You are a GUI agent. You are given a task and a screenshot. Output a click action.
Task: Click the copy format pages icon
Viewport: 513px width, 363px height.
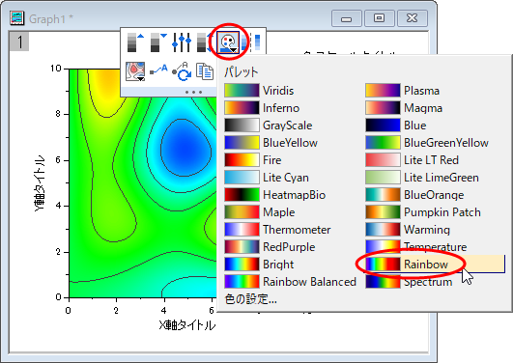(205, 71)
